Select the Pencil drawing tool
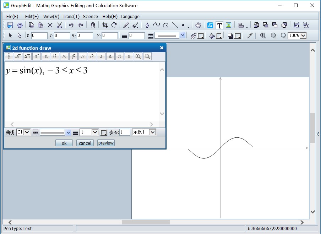Viewport: 321px width, 234px height. click(126, 25)
